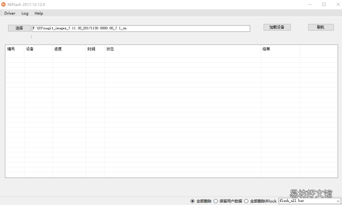Image resolution: width=342 pixels, height=205 pixels.
Task: Click the 刷机 flash button
Action: tap(321, 27)
